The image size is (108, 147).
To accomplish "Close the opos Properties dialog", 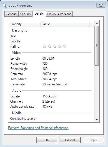I will (x=101, y=5).
